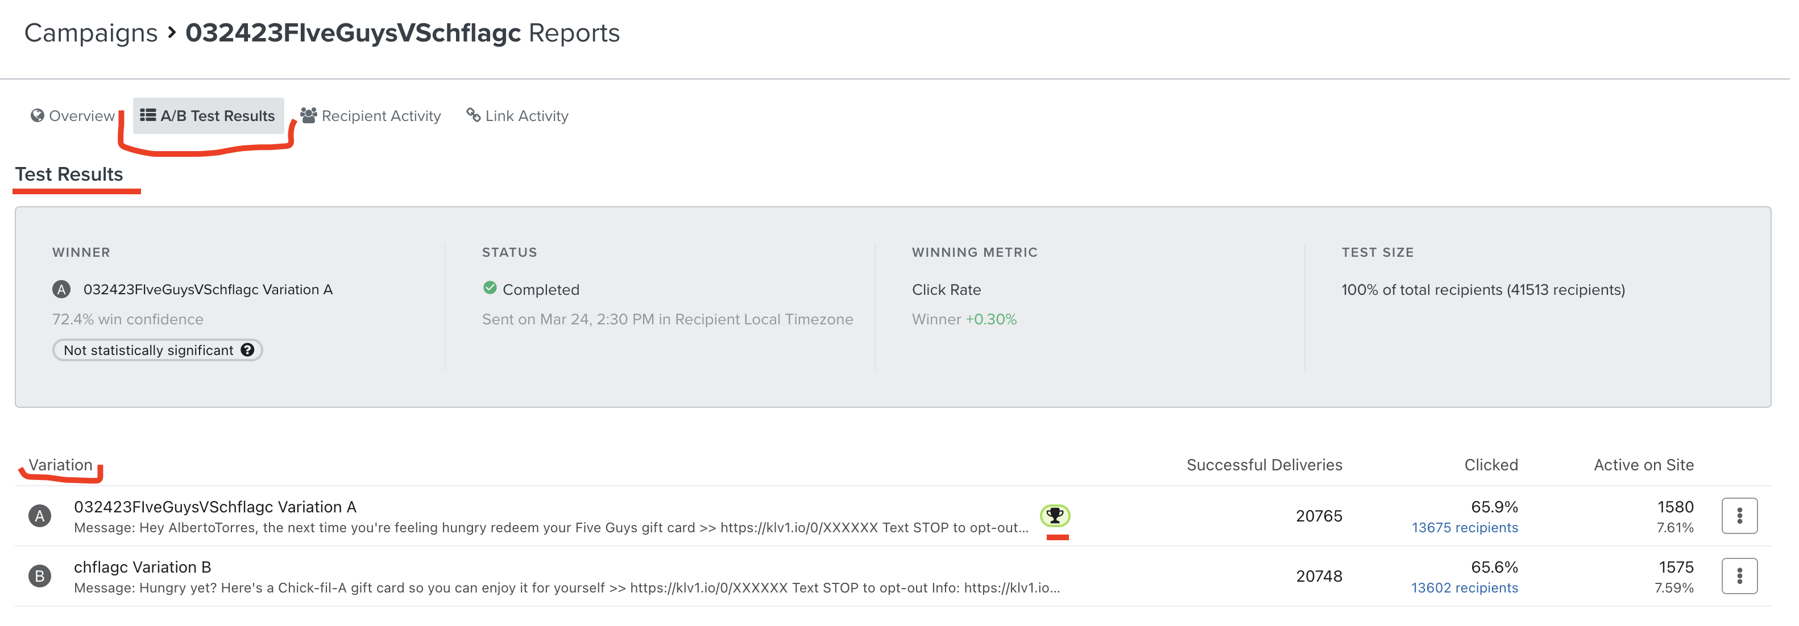
Task: Open Campaigns from the breadcrumb
Action: [x=90, y=32]
